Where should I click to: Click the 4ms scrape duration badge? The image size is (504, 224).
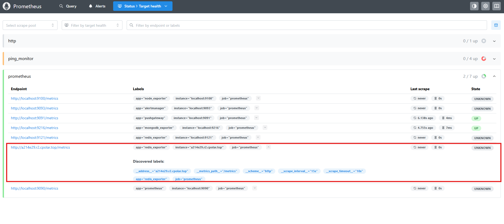447,118
